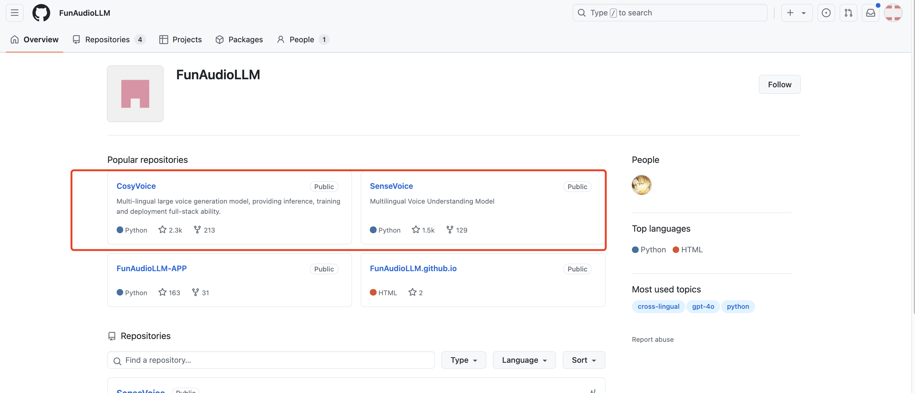Open the FunAudioLLM-APP repository link

[152, 268]
